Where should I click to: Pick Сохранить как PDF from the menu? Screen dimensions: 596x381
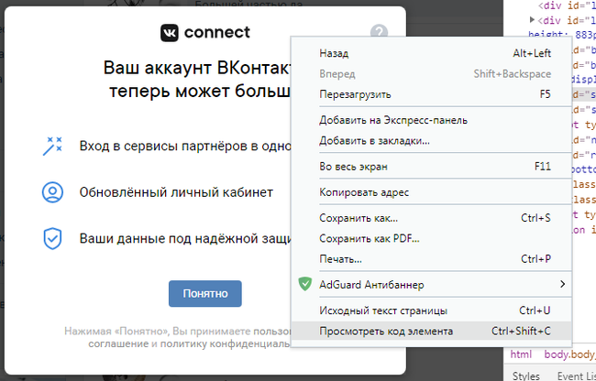pos(369,238)
